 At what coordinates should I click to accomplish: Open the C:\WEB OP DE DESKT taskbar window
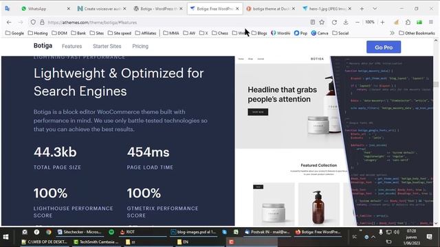(x=43, y=242)
